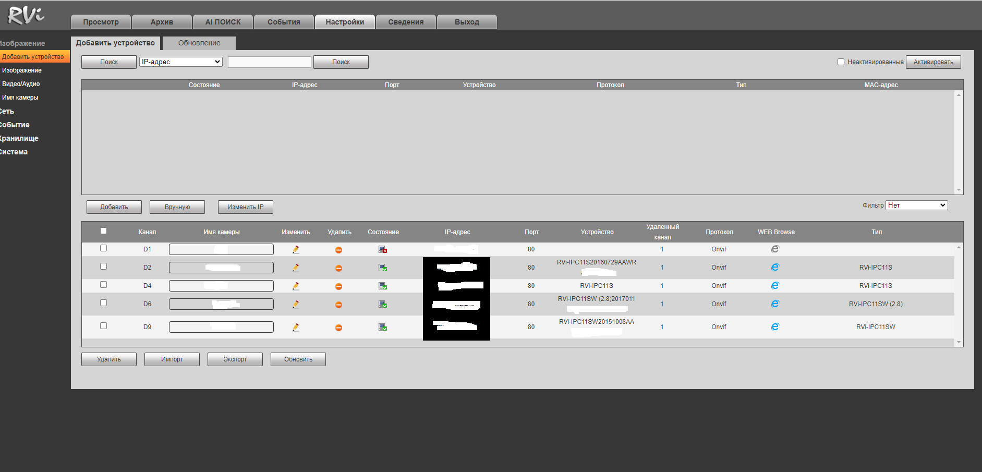Click the Удалить button below the table
Image resolution: width=982 pixels, height=472 pixels.
click(x=109, y=359)
